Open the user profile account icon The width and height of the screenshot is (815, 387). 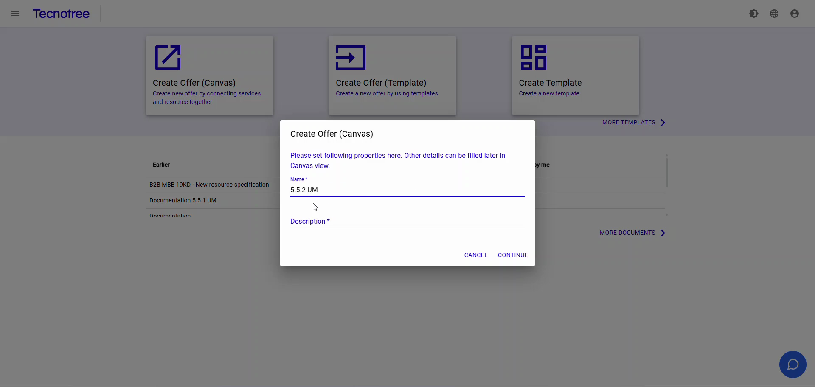click(x=795, y=13)
